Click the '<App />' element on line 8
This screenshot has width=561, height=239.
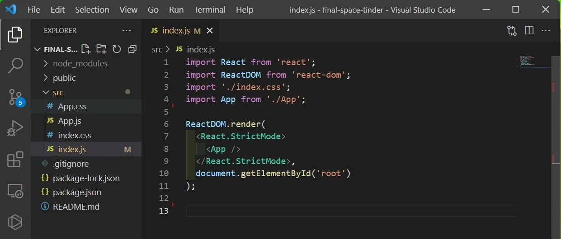coord(223,149)
